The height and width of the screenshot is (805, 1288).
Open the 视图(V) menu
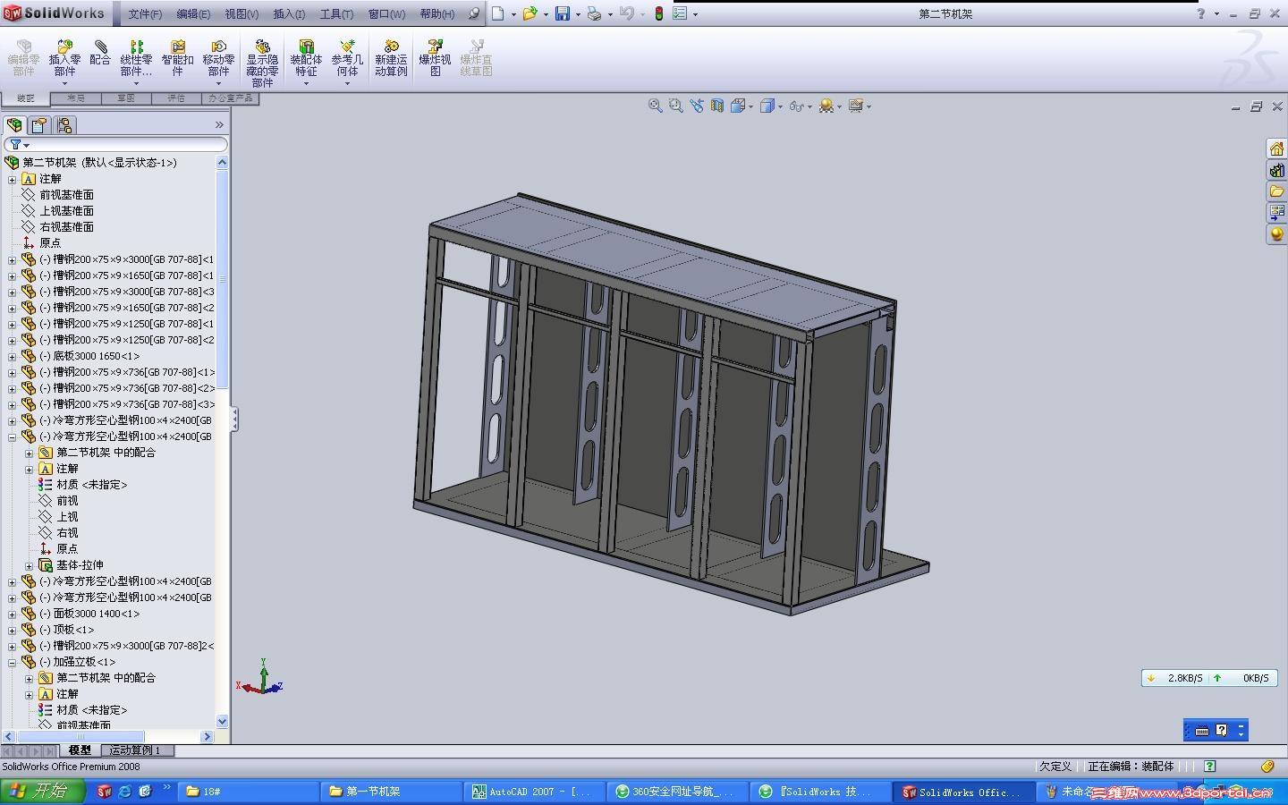pyautogui.click(x=241, y=13)
